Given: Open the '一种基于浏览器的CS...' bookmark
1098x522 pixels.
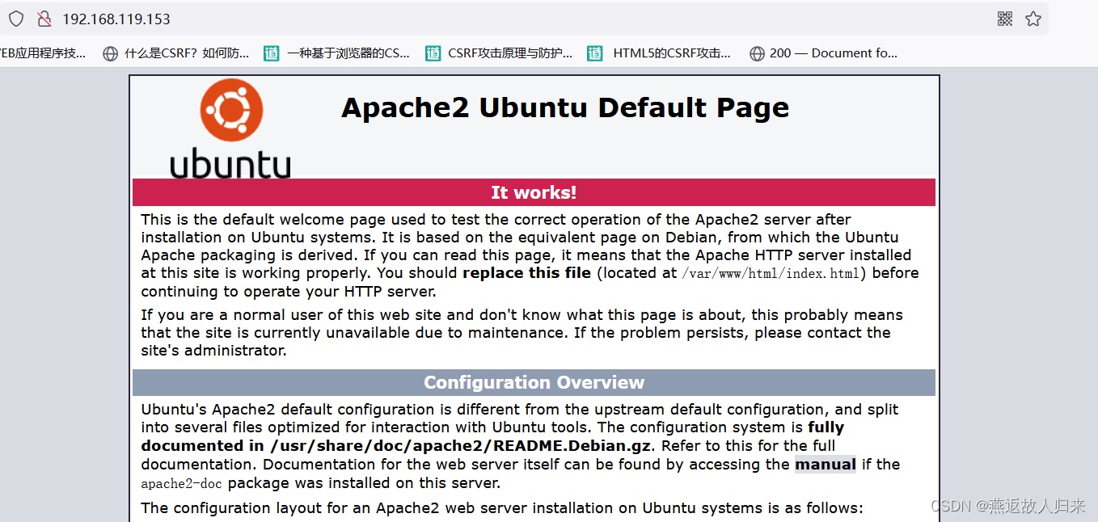Looking at the screenshot, I should tap(337, 53).
